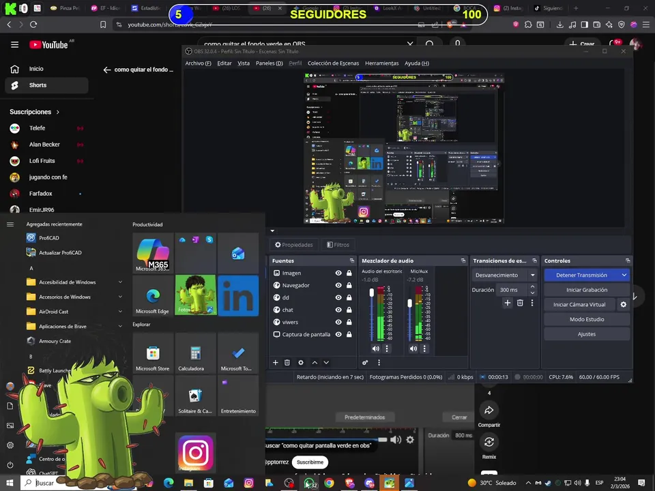655x491 pixels.
Task: Click Iniciar Grabación button
Action: 587,290
